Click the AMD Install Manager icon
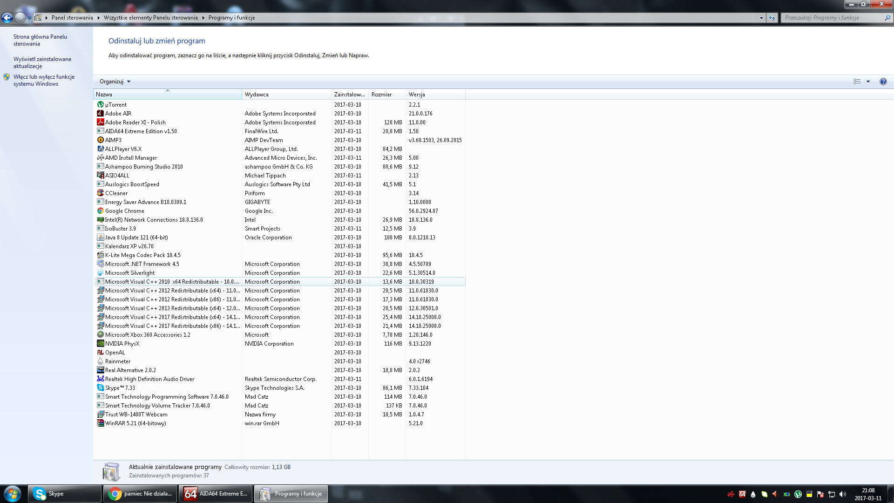 click(x=100, y=158)
